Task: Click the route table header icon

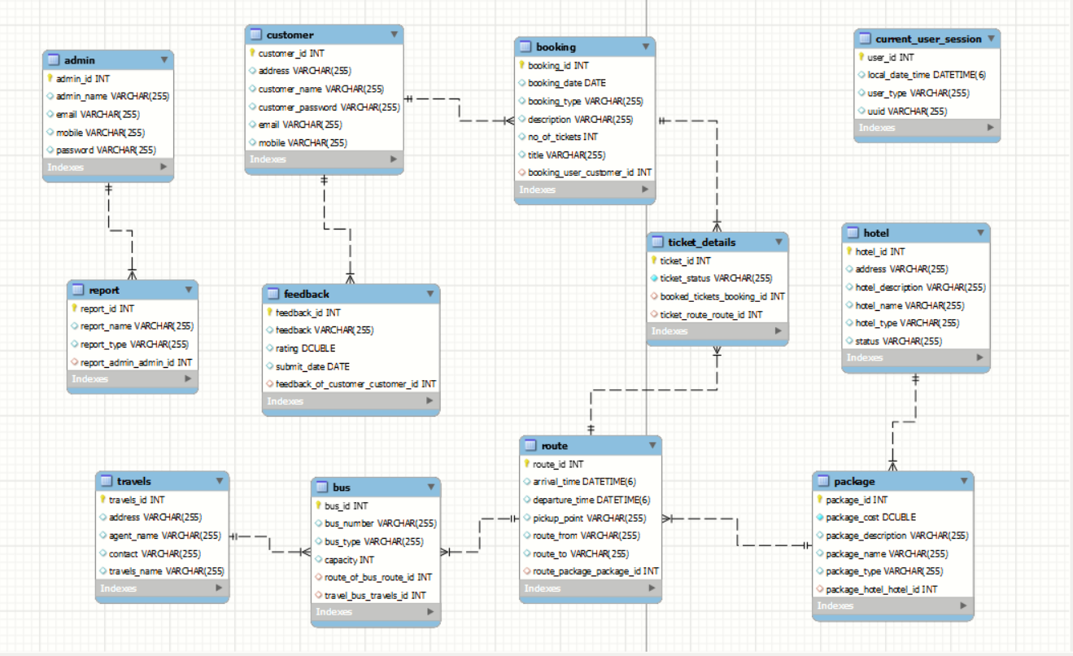Action: click(531, 445)
